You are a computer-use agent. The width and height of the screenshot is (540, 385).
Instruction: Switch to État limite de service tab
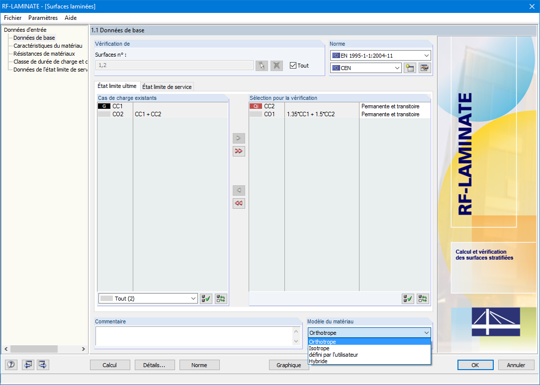pyautogui.click(x=167, y=87)
